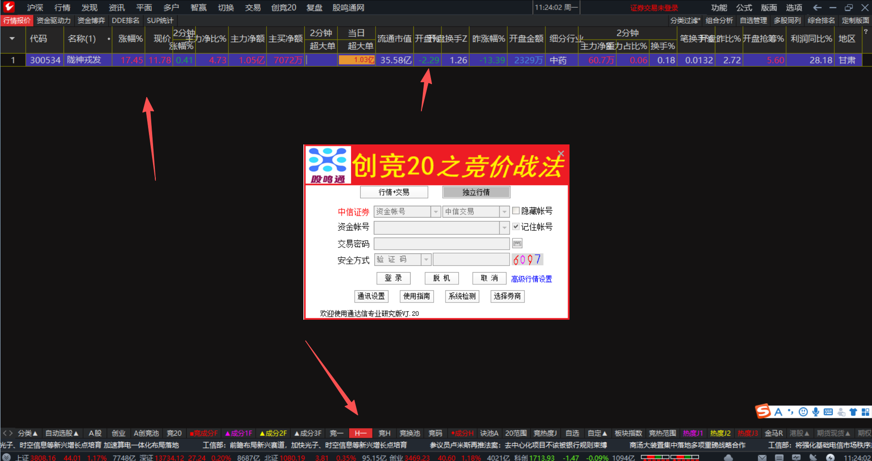Click the cloud icon in the status bar
872x461 pixels.
pos(728,457)
